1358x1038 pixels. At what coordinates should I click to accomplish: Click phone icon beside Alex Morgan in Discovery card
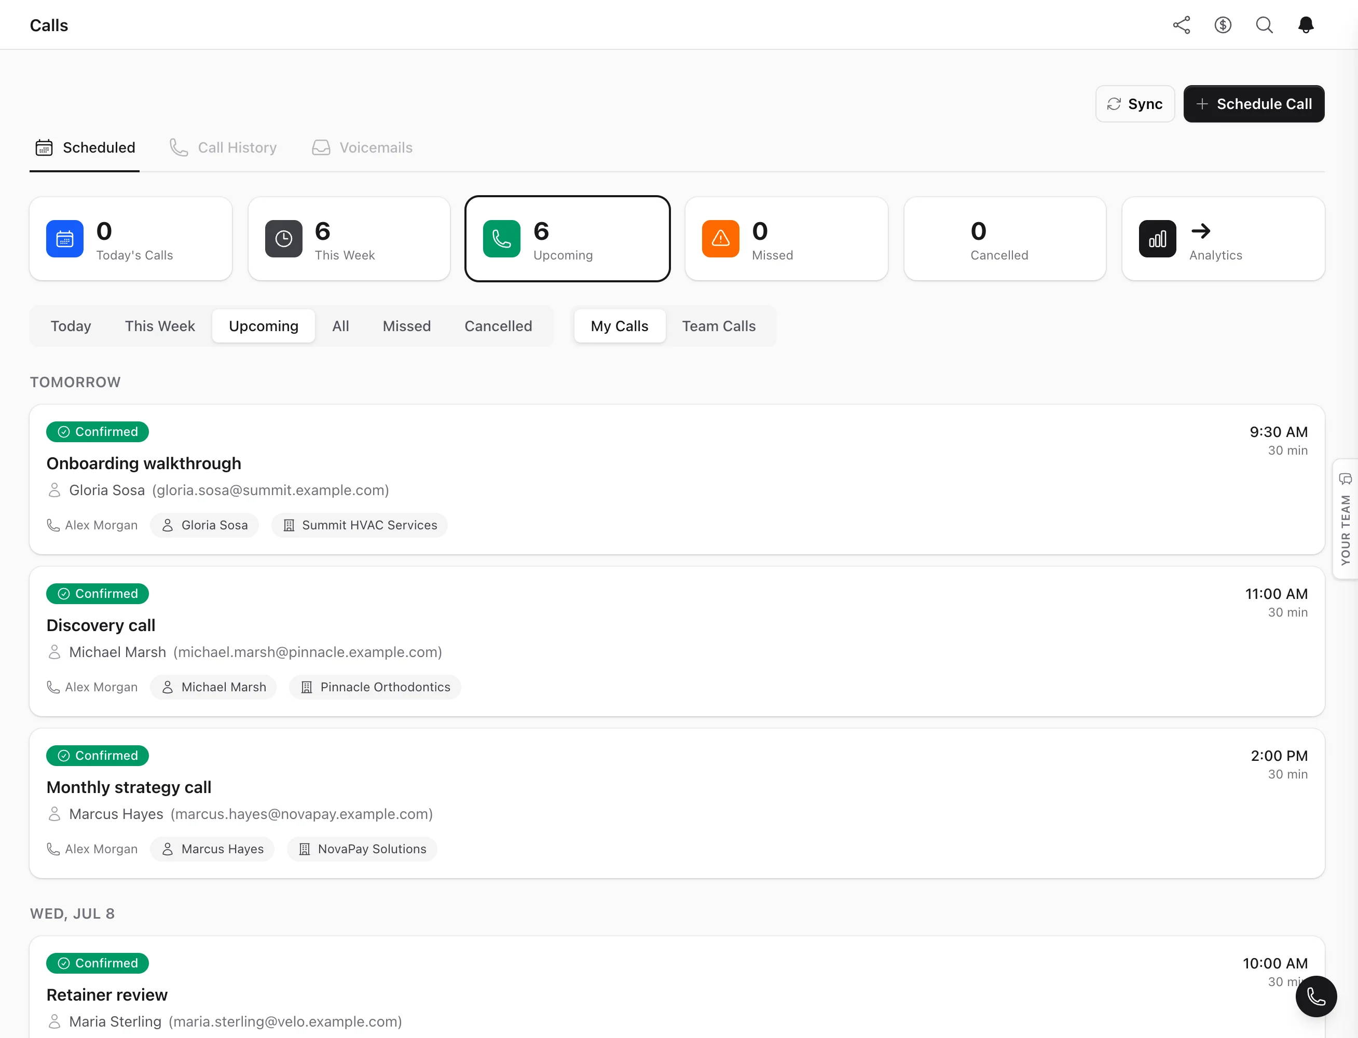point(54,687)
